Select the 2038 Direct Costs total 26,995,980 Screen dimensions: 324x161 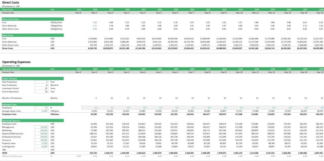[x=317, y=48]
